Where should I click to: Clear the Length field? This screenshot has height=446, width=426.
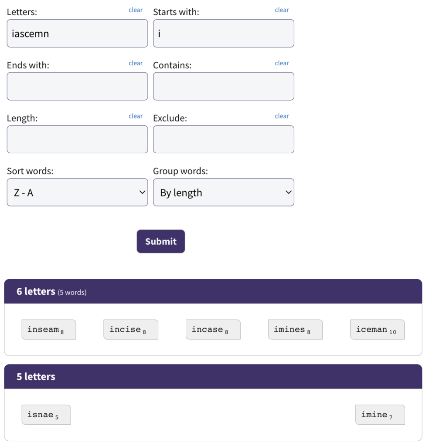pyautogui.click(x=135, y=116)
